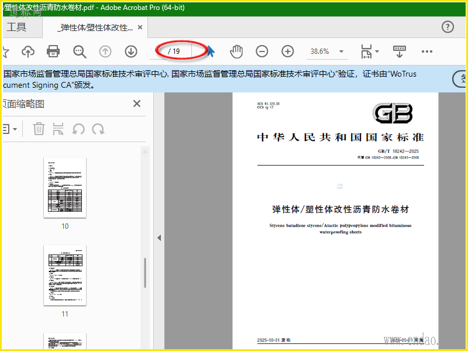Viewport: 468px width, 351px height.
Task: Click the ICS 91.120.30 classification text
Action: (269, 104)
